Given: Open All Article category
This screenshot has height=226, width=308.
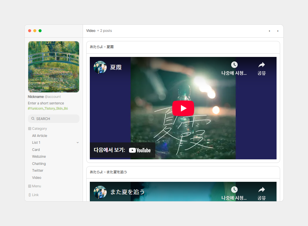Looking at the screenshot, I should [x=40, y=136].
